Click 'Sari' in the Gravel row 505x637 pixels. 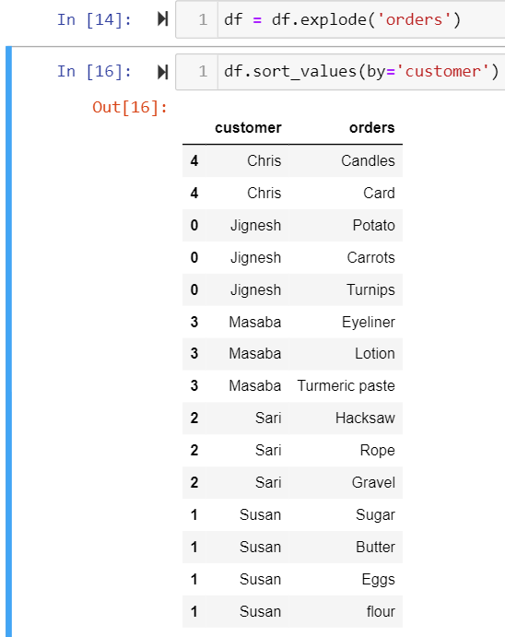tap(268, 483)
